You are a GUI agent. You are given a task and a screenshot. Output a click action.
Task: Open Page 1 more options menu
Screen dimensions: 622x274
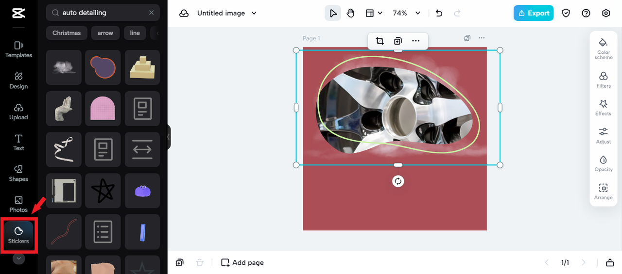[x=482, y=38]
